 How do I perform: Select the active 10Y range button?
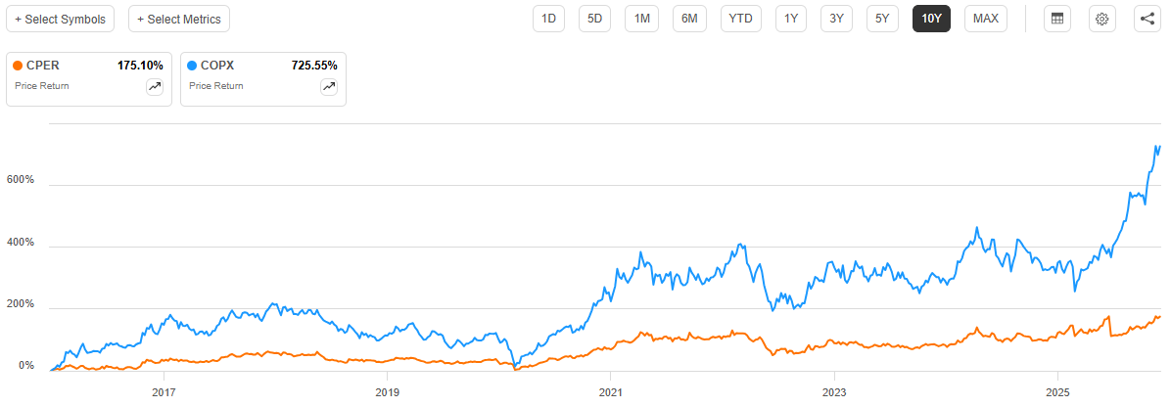click(930, 19)
